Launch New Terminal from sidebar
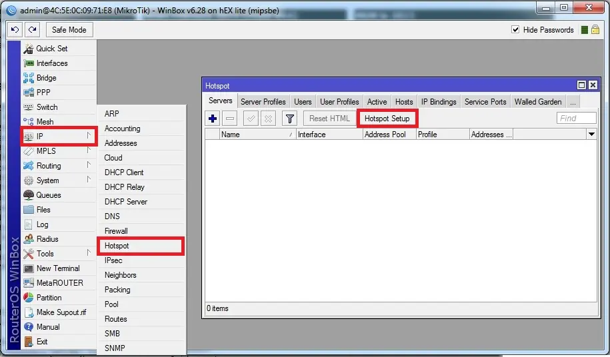Viewport: 610px width, 357px height. (59, 268)
